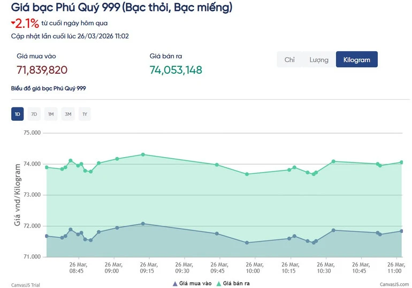Viewport: 412px width, 288px height.
Task: Open the CanvasJS.com credit link
Action: click(x=394, y=284)
